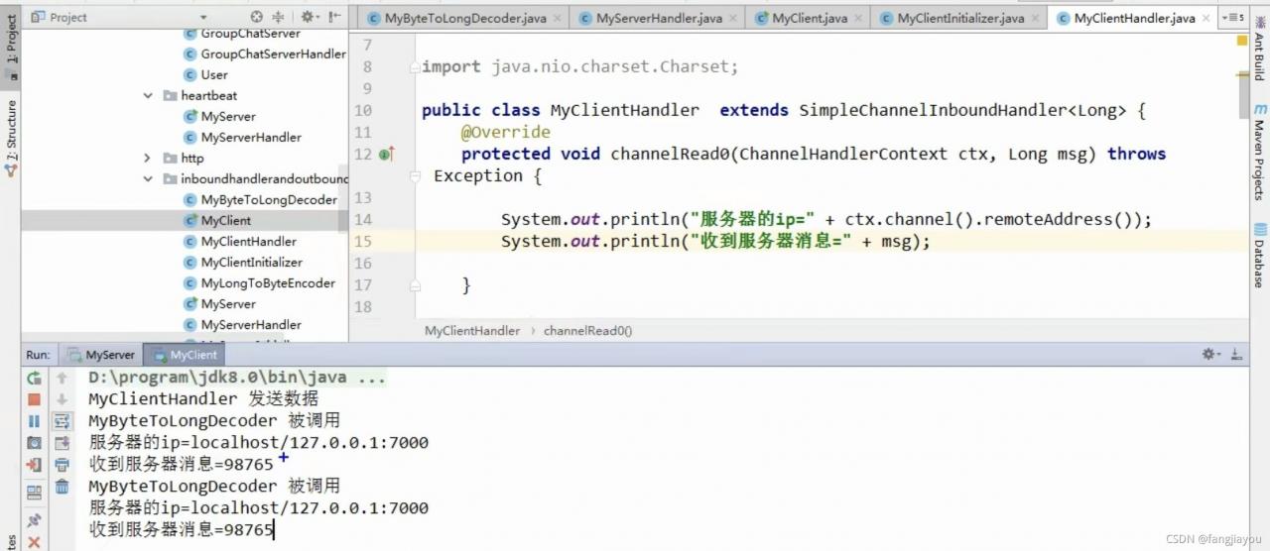Click the 'MyClientHandler 发送数据' console line
This screenshot has width=1270, height=551.
coord(203,399)
